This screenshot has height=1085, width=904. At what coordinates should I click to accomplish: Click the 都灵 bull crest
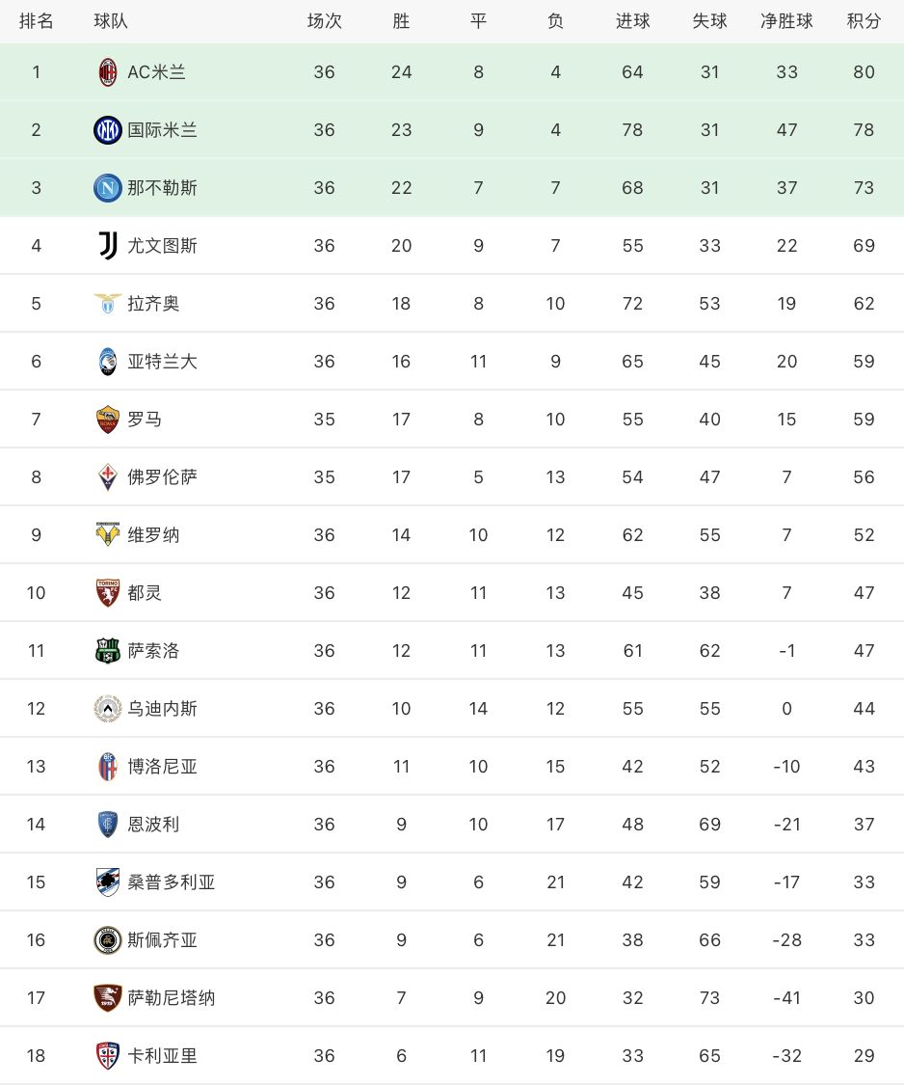[x=107, y=593]
